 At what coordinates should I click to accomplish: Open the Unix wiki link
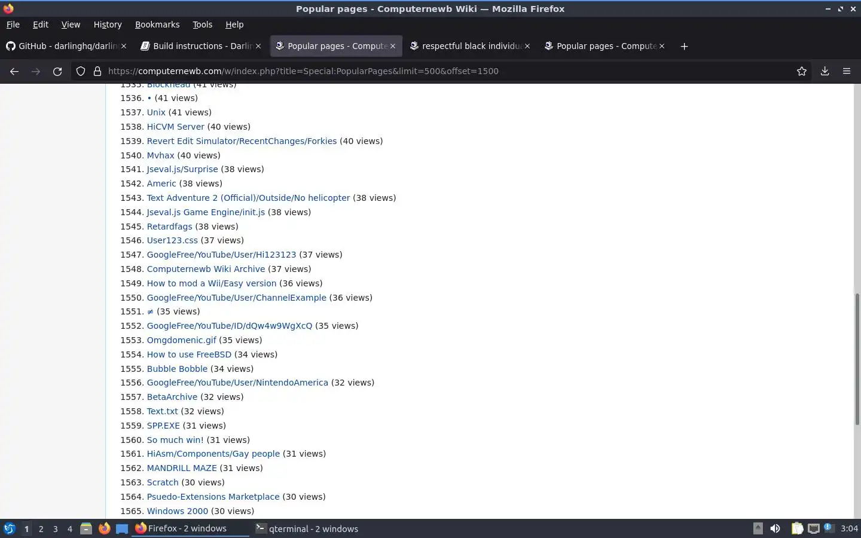pyautogui.click(x=156, y=112)
